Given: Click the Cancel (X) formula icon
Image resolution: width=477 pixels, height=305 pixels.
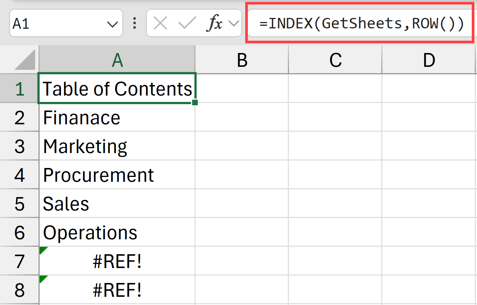Looking at the screenshot, I should (160, 24).
